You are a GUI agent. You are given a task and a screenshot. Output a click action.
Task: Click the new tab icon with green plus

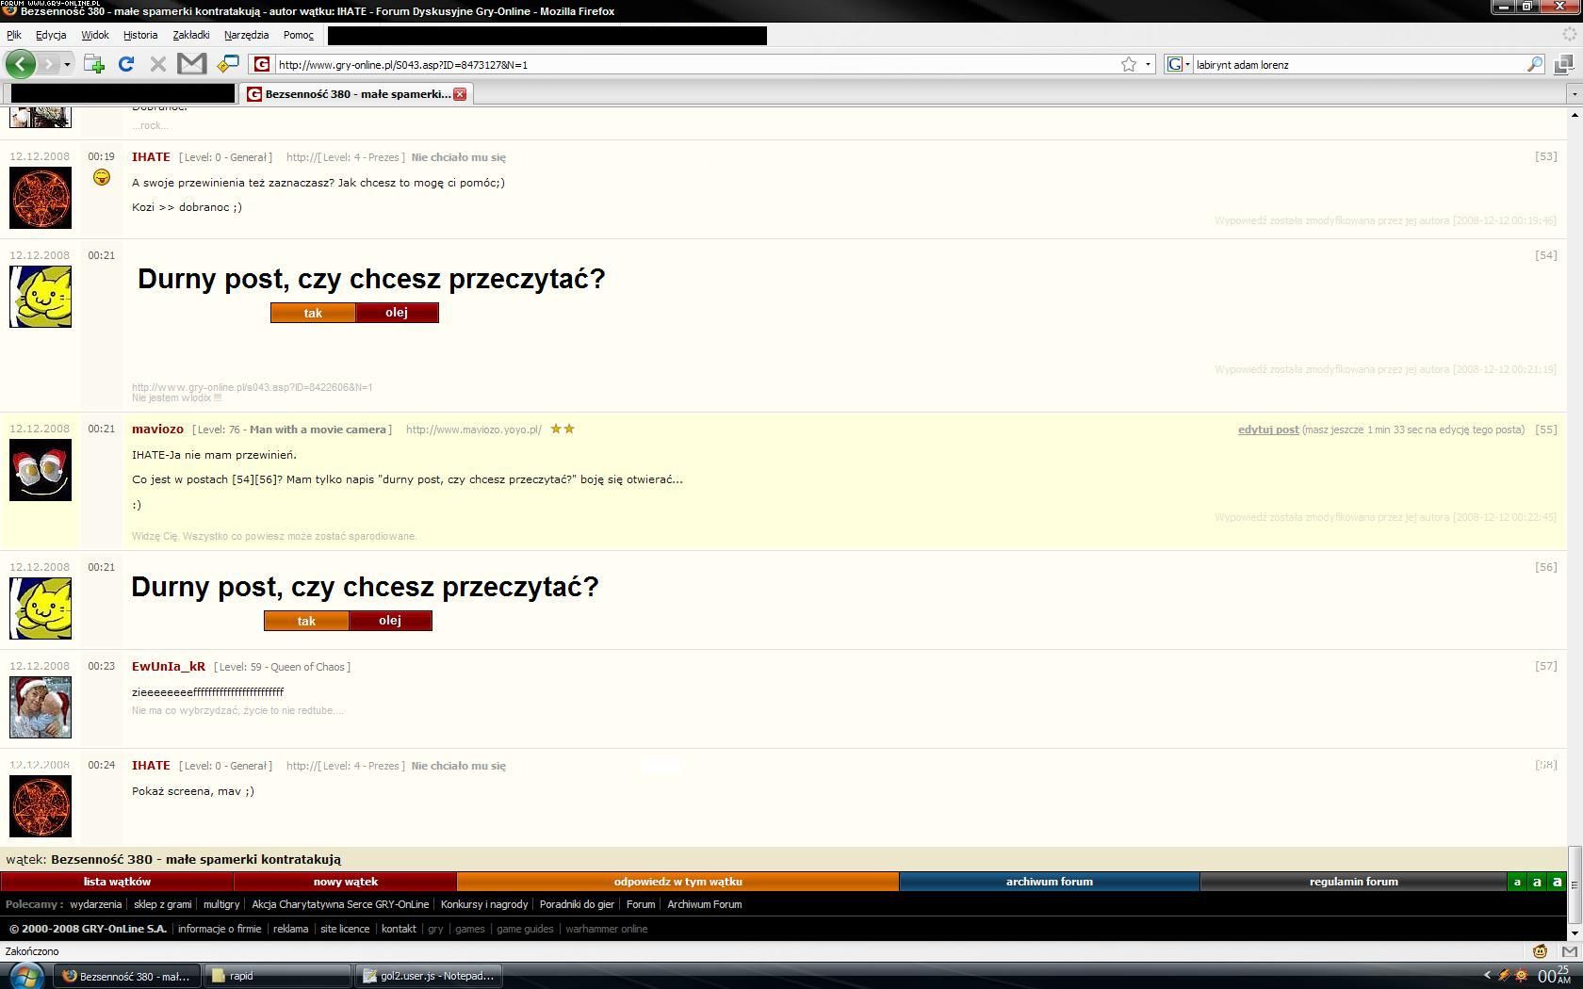93,64
